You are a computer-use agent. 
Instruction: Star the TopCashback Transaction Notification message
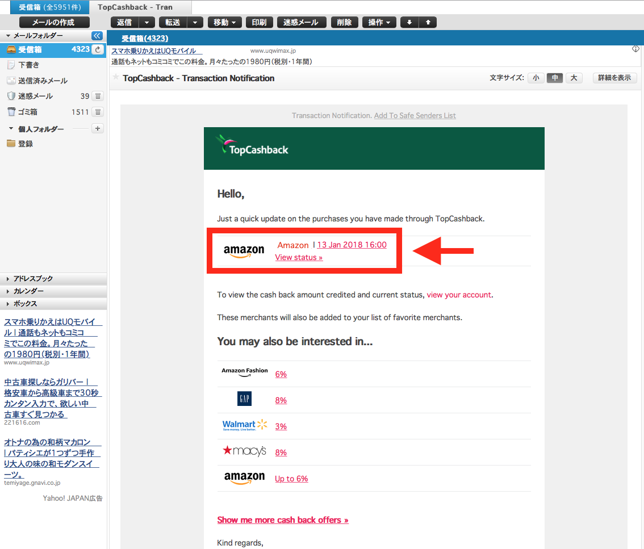[116, 78]
